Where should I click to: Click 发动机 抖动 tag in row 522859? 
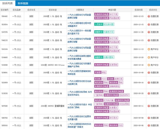100,79
